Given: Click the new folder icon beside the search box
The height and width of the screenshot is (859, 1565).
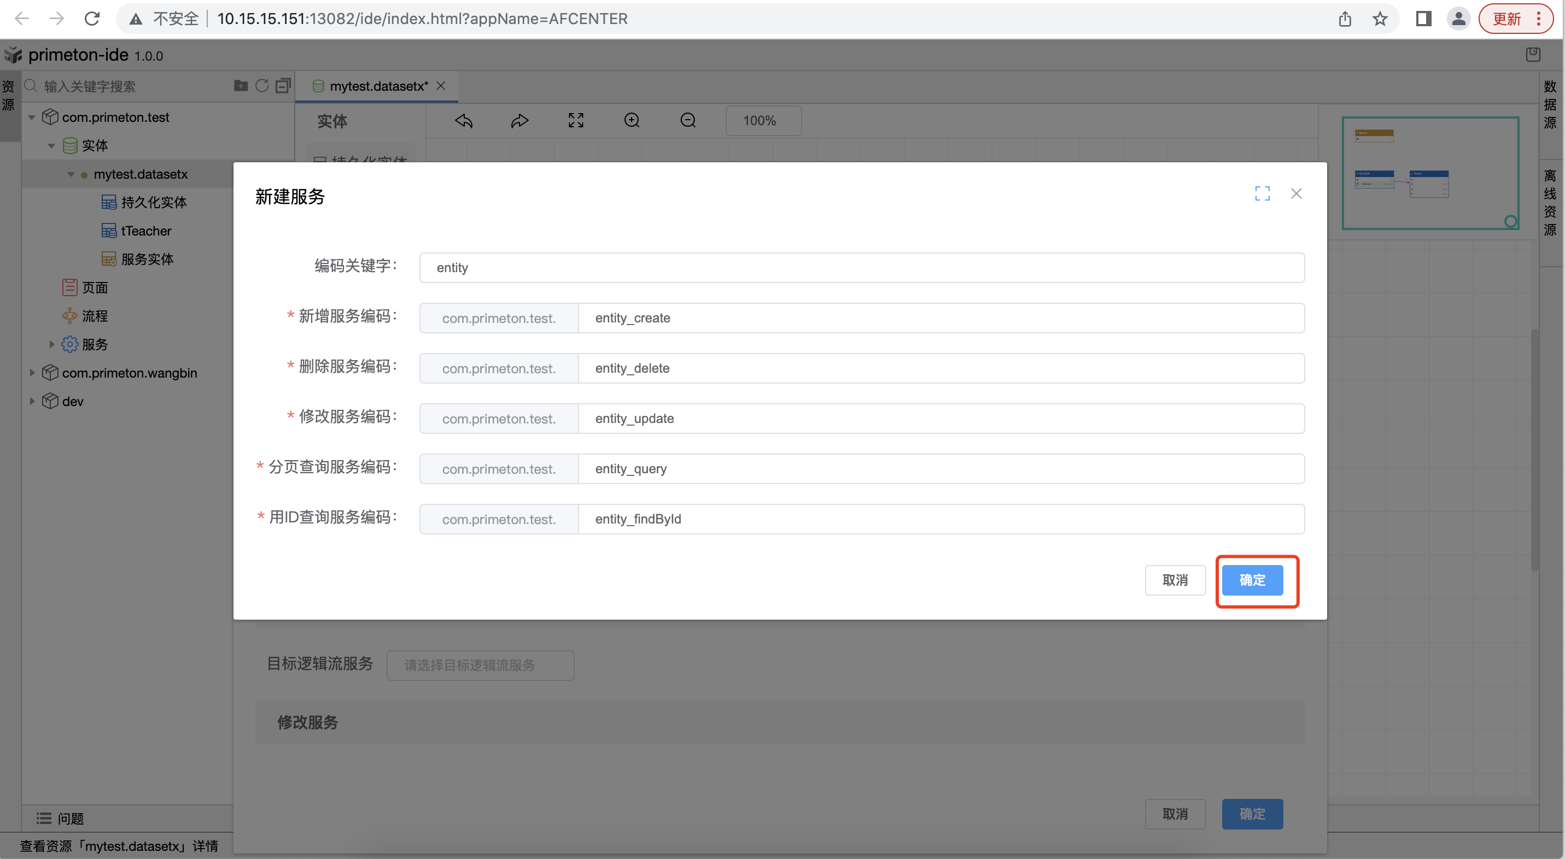Looking at the screenshot, I should tap(241, 86).
